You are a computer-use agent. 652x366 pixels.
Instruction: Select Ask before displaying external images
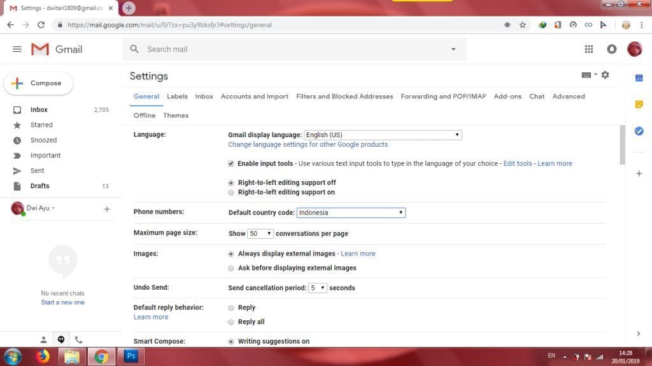click(231, 268)
